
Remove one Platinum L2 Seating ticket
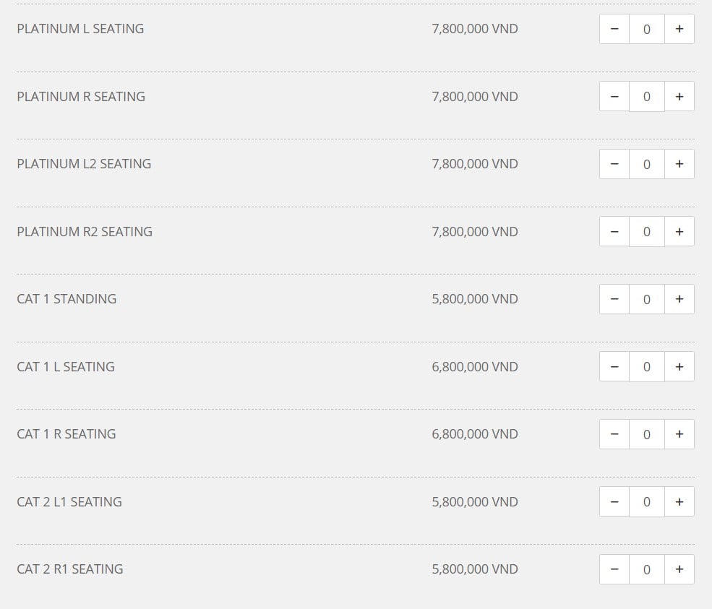tap(614, 164)
